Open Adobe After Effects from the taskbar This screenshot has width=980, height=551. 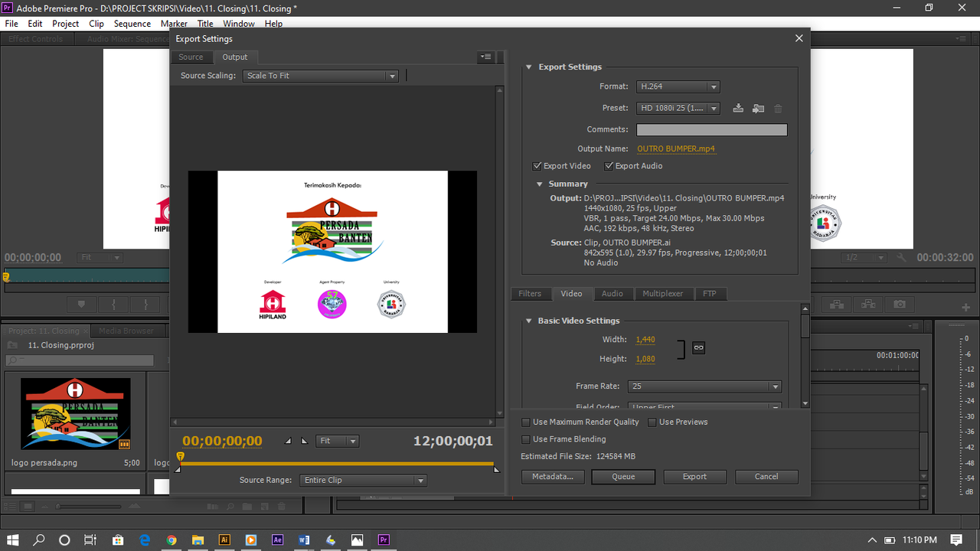point(278,540)
